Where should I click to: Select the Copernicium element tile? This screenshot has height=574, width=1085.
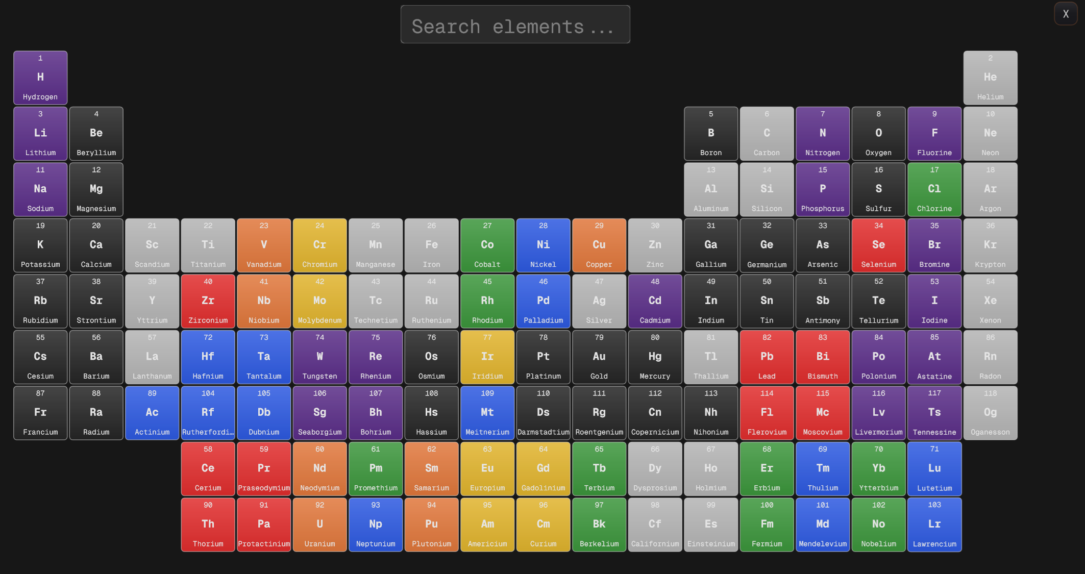[655, 413]
